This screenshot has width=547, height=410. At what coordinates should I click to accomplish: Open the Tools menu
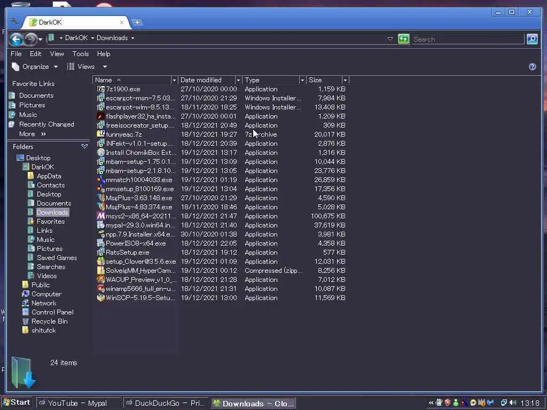tap(81, 54)
